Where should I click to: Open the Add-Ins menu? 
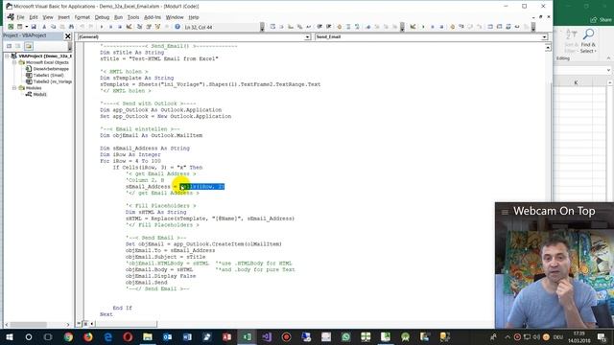click(x=153, y=17)
